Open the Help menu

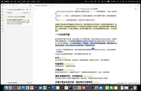[38, 2]
